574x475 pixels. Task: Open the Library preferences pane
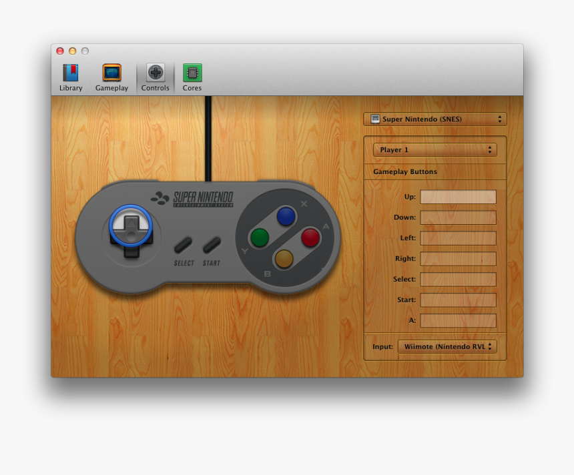pyautogui.click(x=71, y=77)
